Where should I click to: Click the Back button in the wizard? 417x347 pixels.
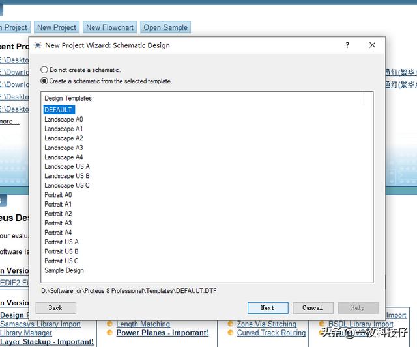56,308
